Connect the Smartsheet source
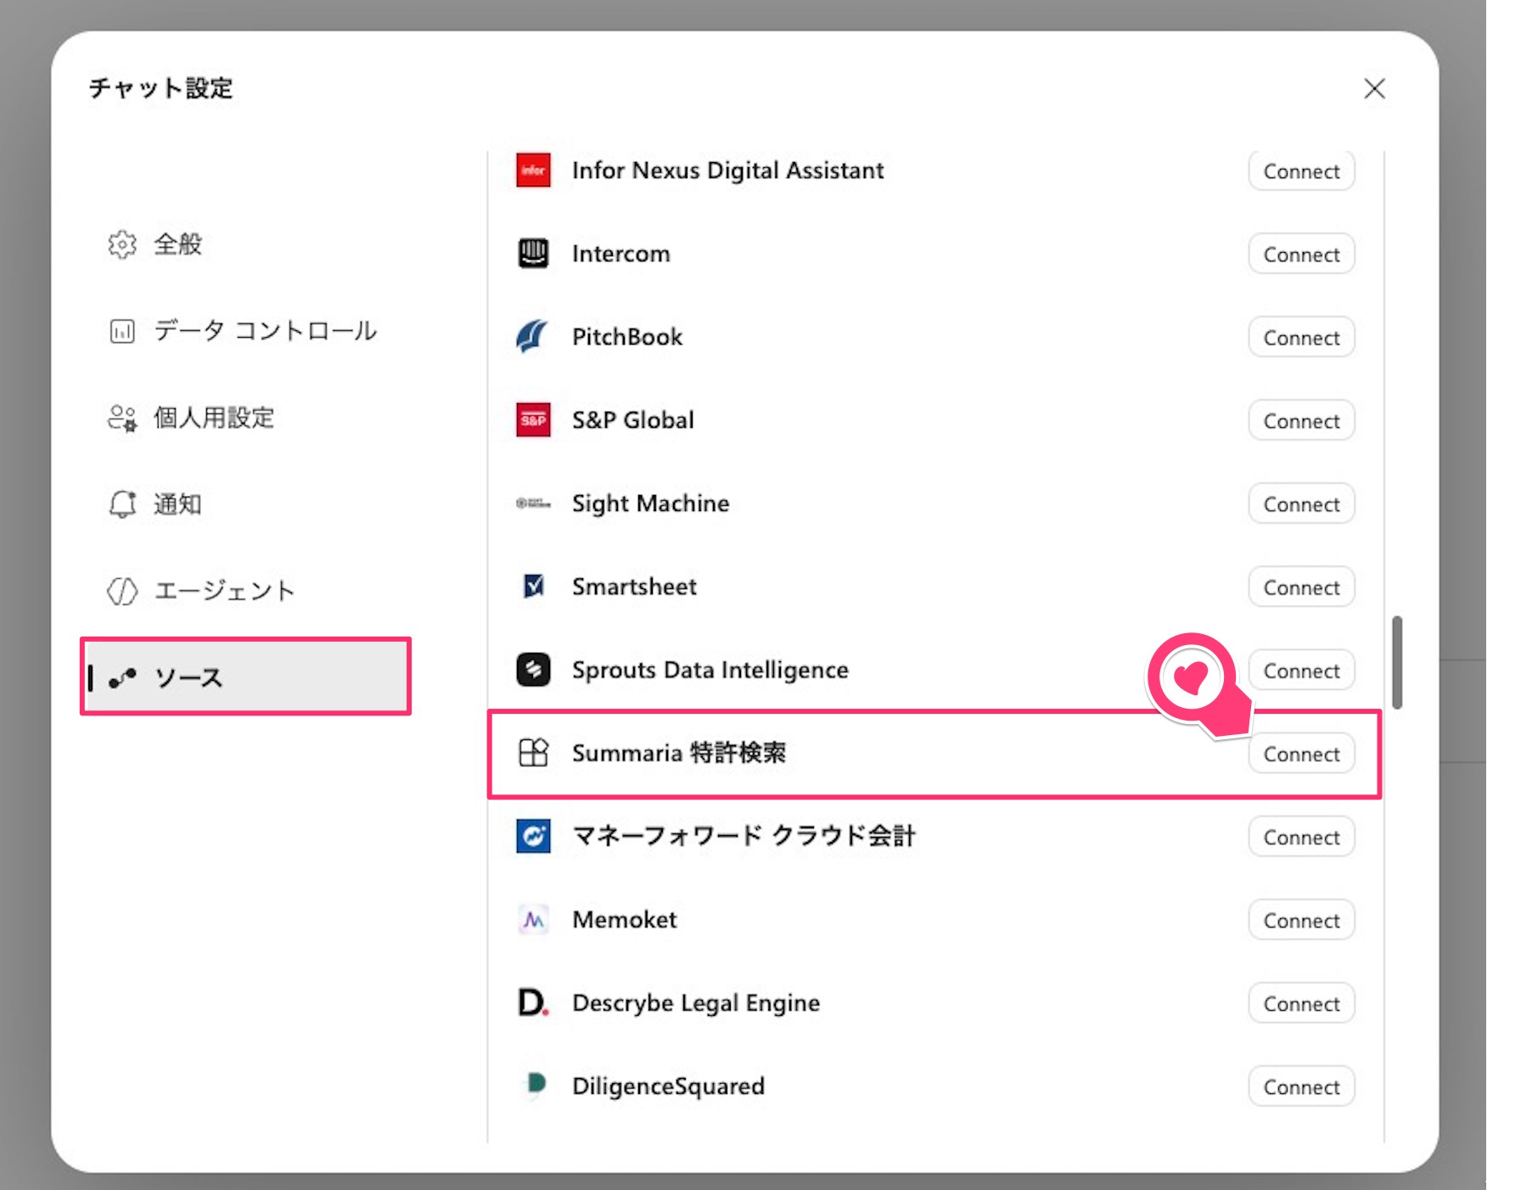 [1301, 587]
